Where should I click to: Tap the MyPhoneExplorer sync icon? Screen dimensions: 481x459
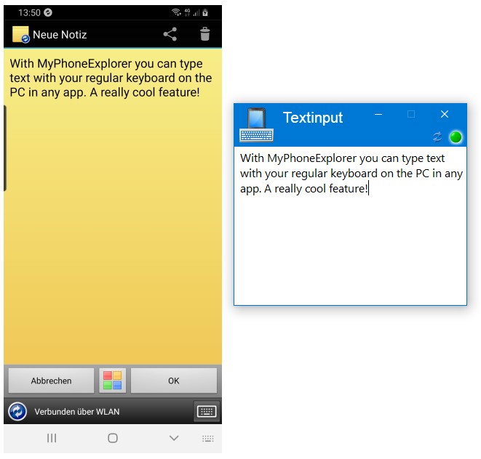[17, 411]
